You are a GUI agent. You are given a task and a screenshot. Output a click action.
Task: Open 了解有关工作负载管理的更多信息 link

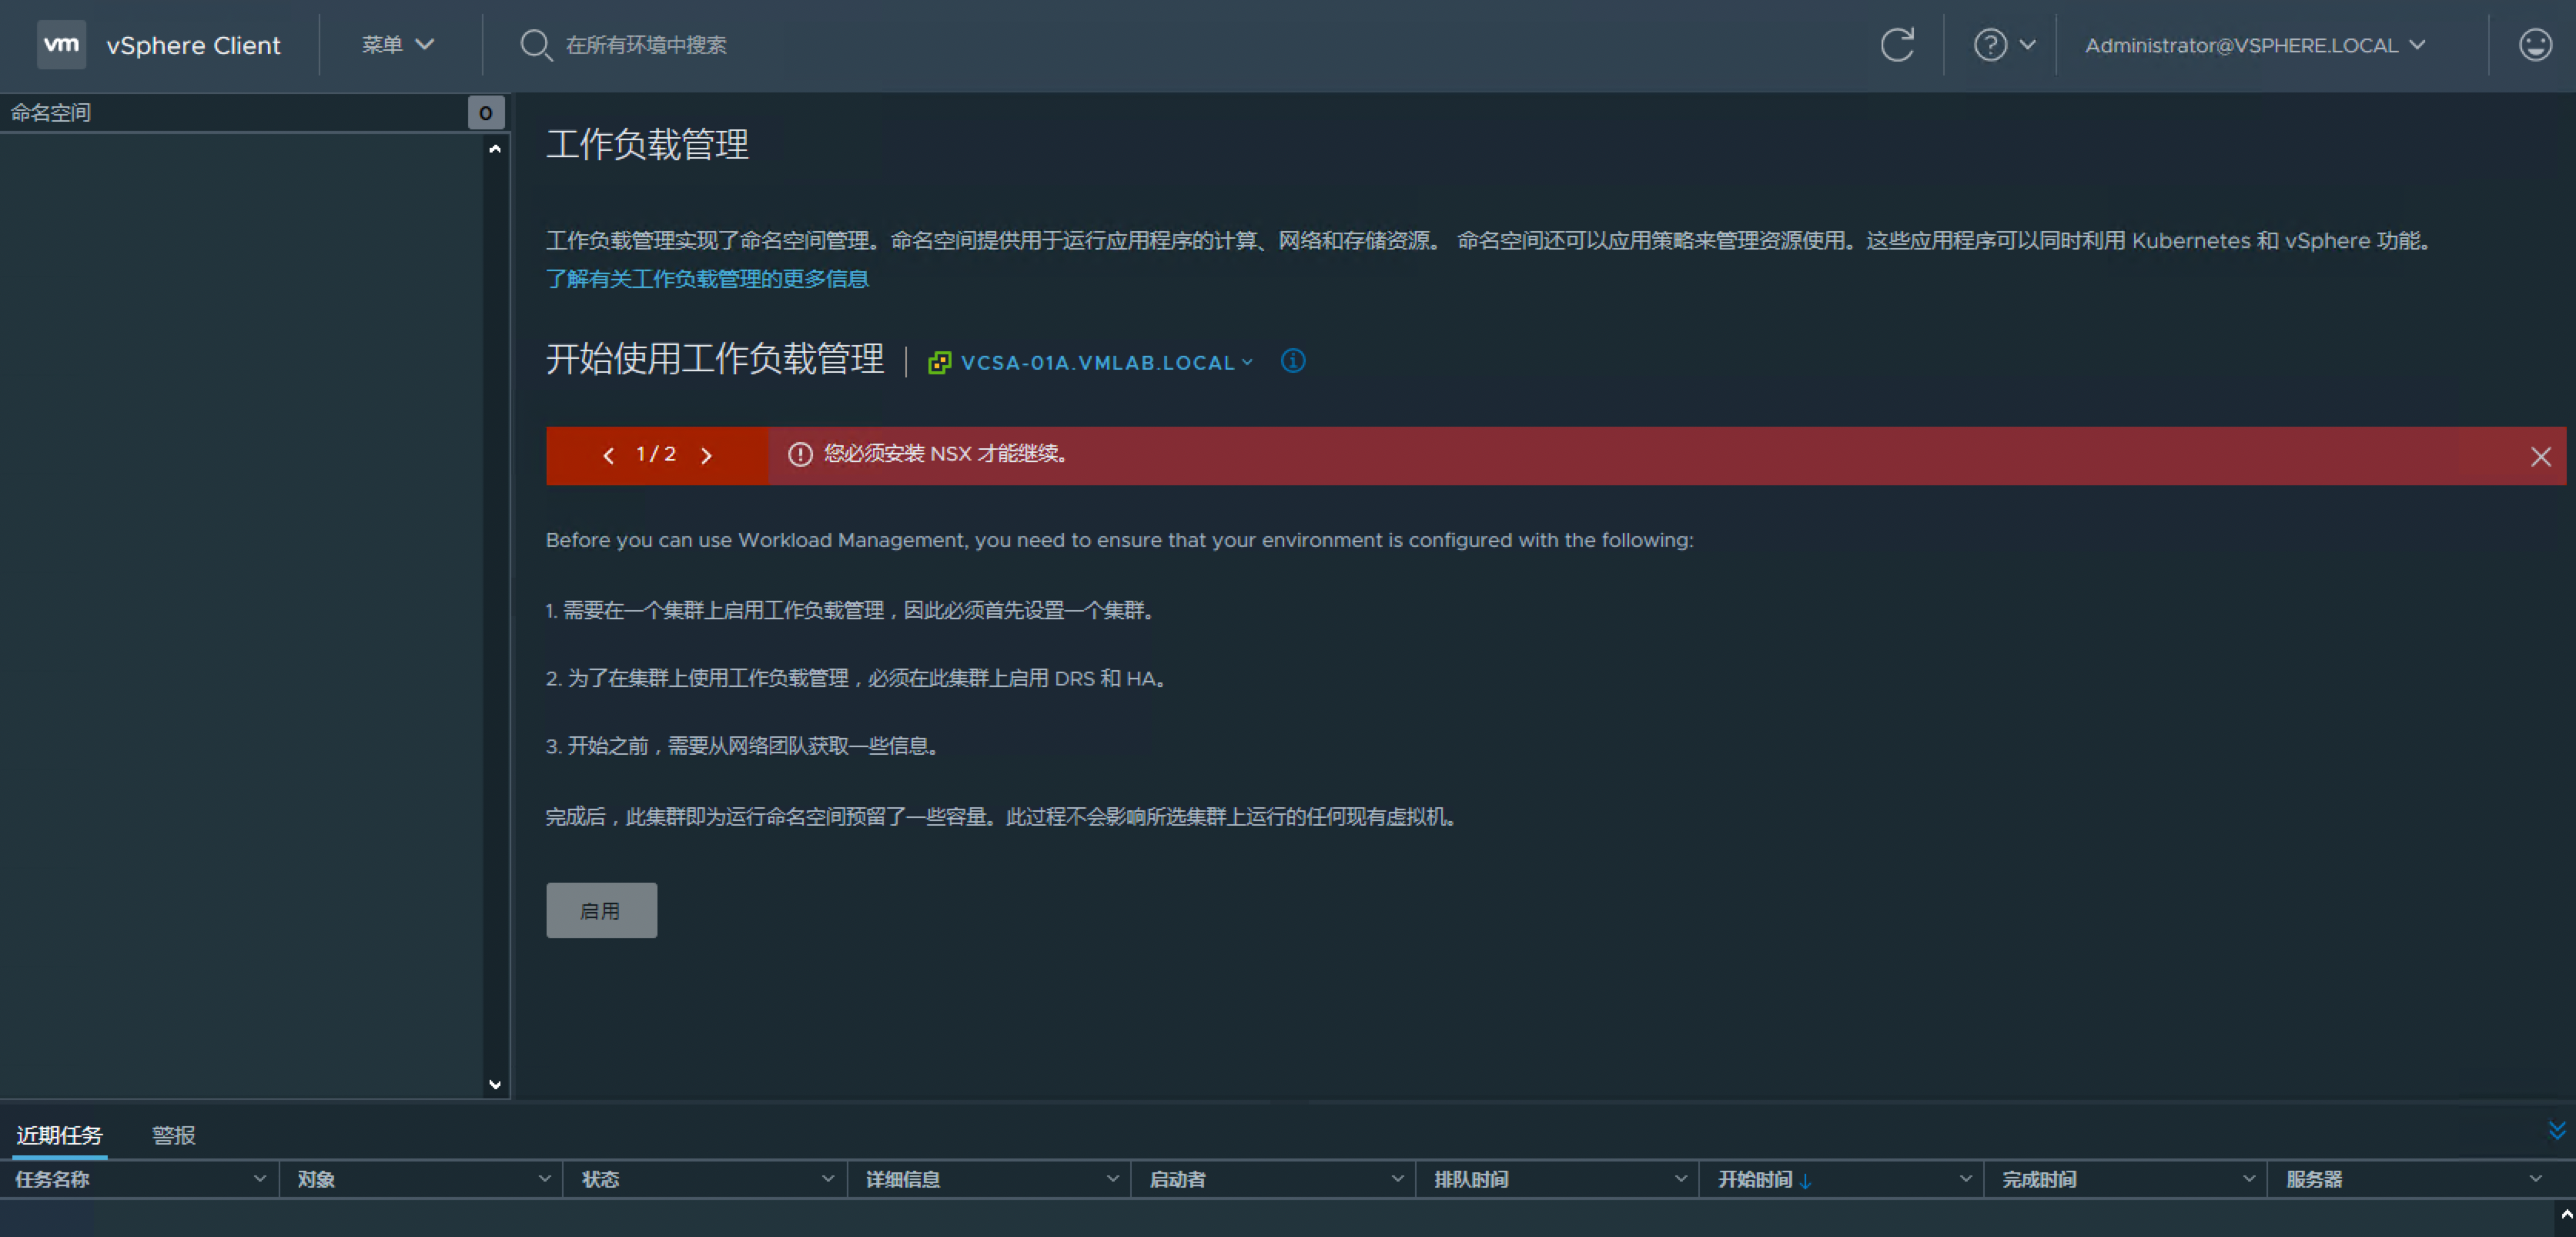[x=707, y=278]
